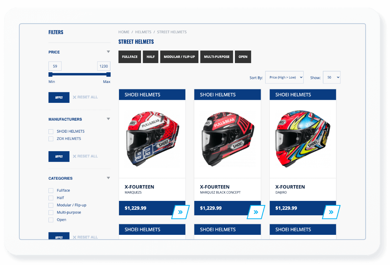Open the Daijiro helmet image

[303, 139]
